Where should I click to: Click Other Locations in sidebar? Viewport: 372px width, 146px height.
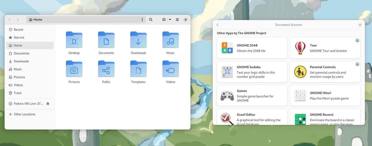24,114
